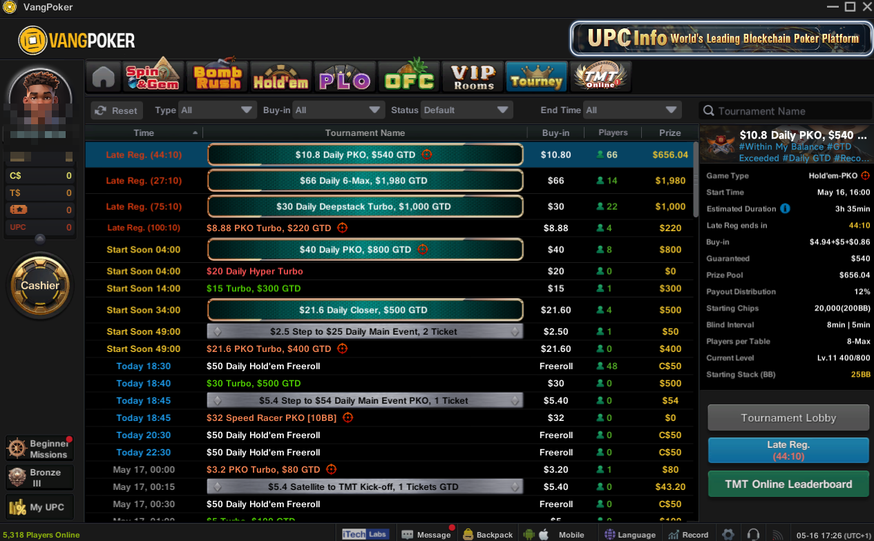Screen dimensions: 874x541
Task: Click the Estimated Duration info icon
Action: 785,208
